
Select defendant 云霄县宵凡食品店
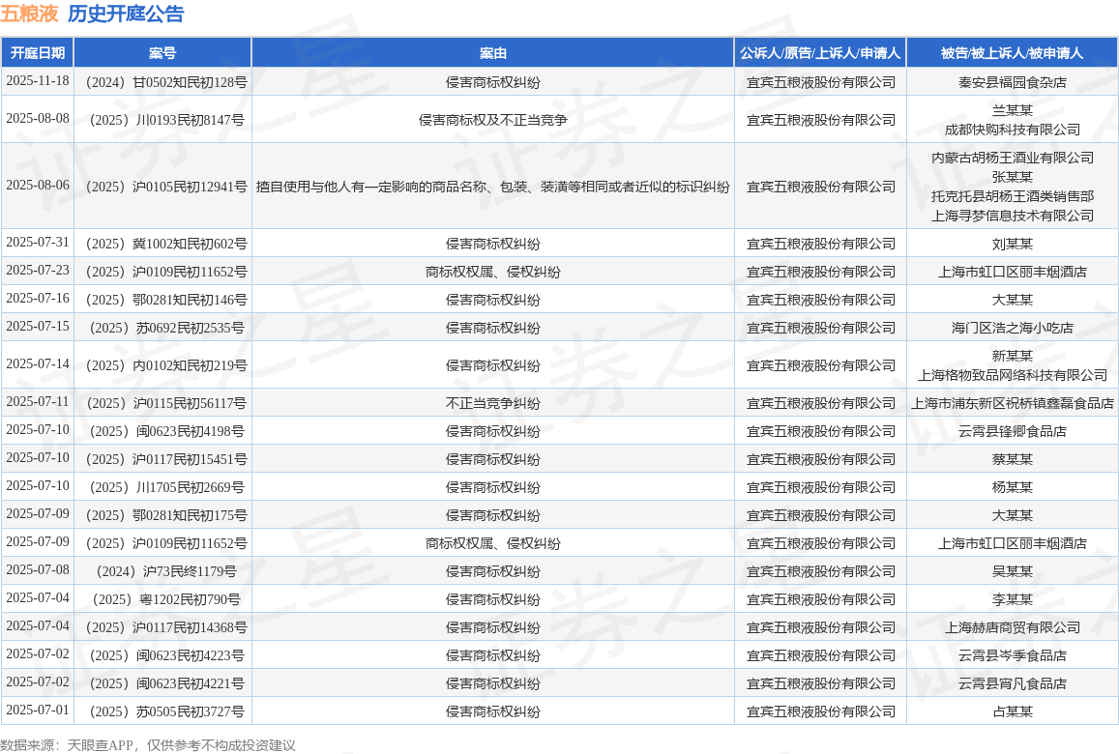pyautogui.click(x=1012, y=683)
